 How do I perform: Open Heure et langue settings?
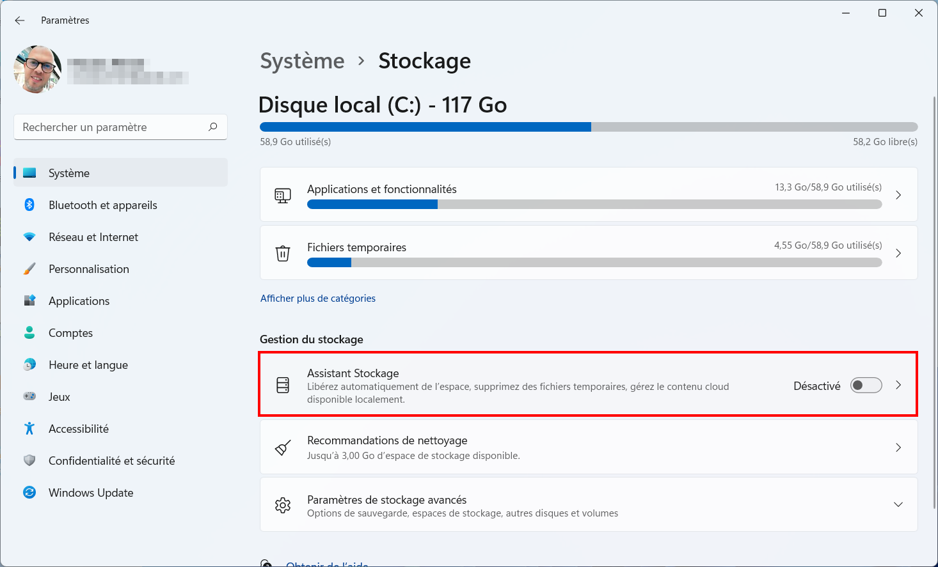[120, 364]
